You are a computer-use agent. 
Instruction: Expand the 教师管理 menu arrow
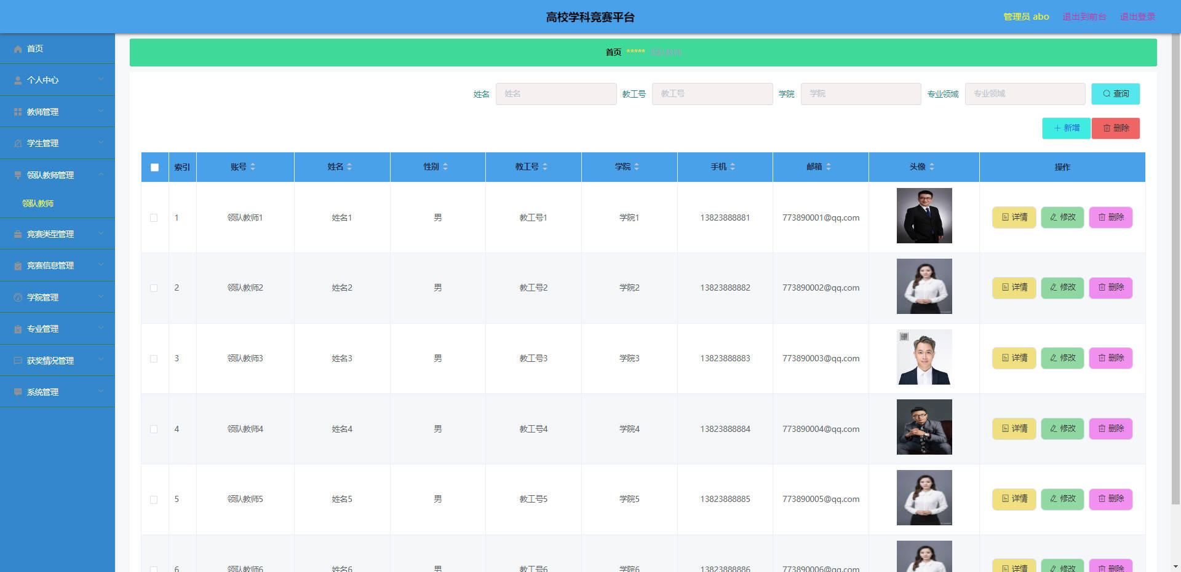point(101,111)
